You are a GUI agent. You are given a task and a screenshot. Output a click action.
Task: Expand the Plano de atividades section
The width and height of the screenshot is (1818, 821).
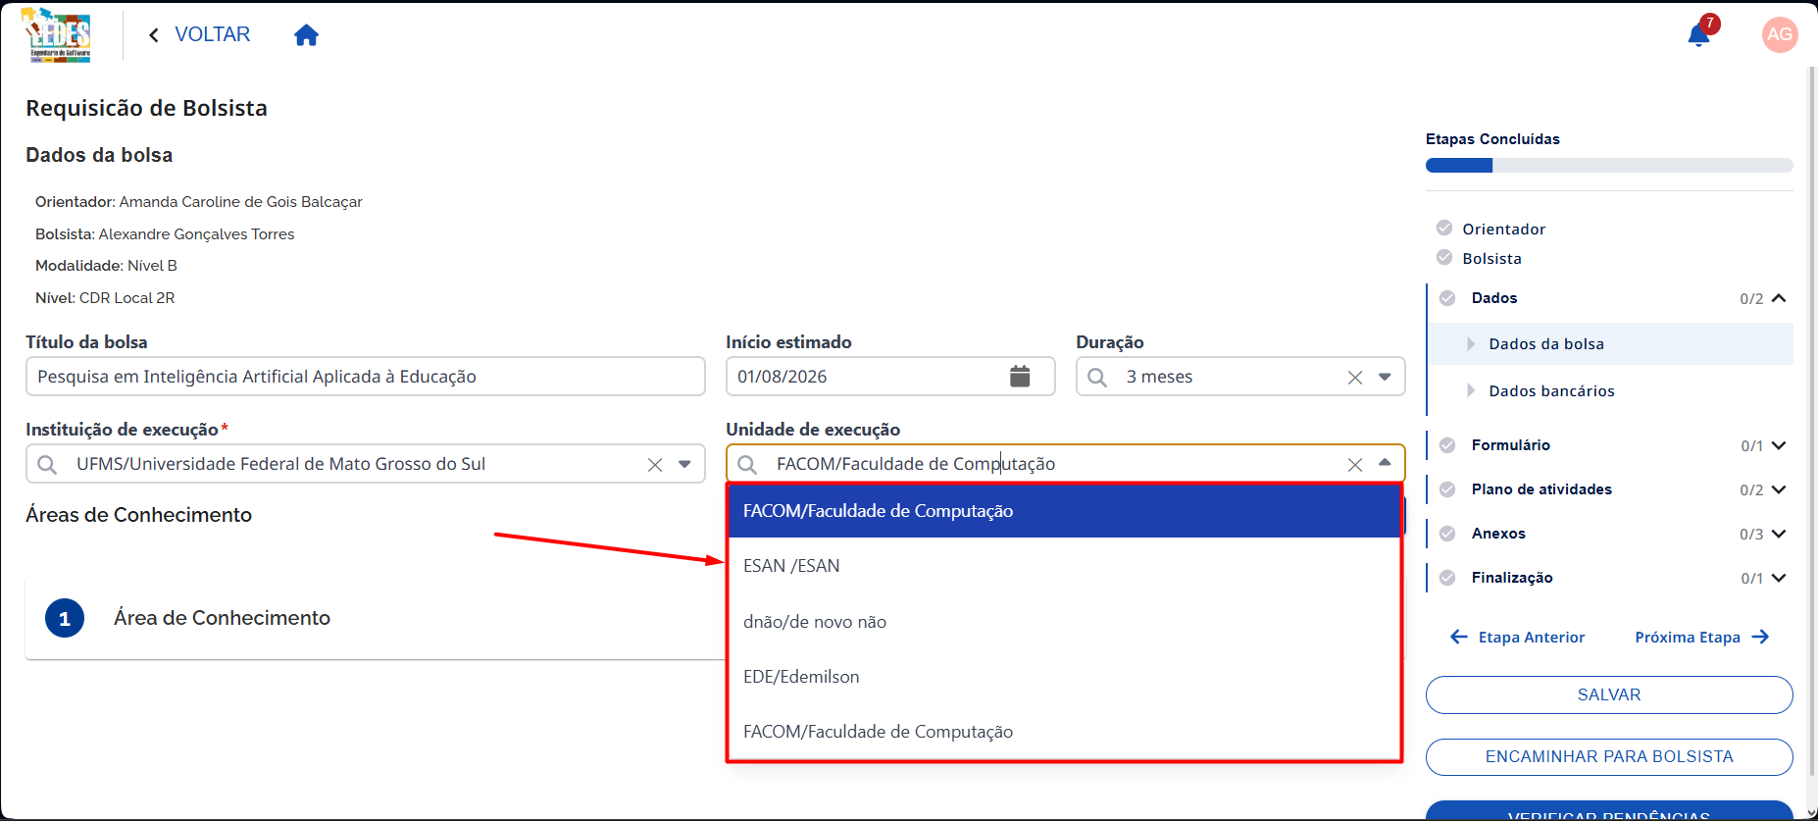[x=1779, y=489]
